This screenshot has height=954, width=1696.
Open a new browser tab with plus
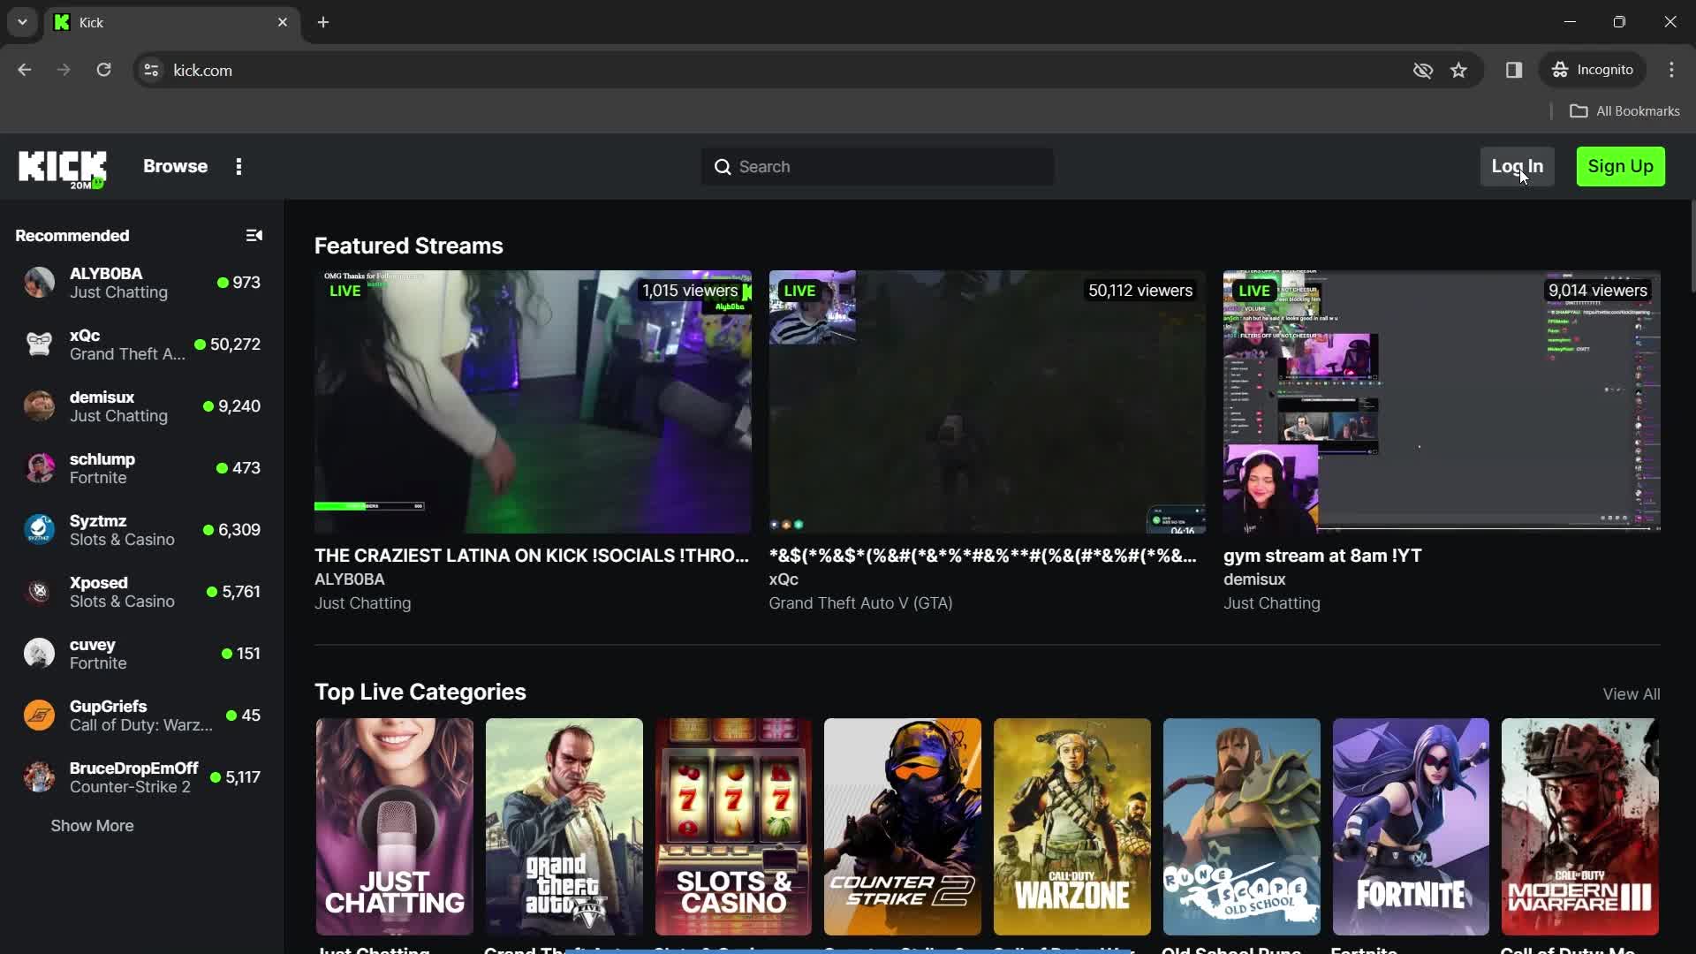click(x=323, y=22)
